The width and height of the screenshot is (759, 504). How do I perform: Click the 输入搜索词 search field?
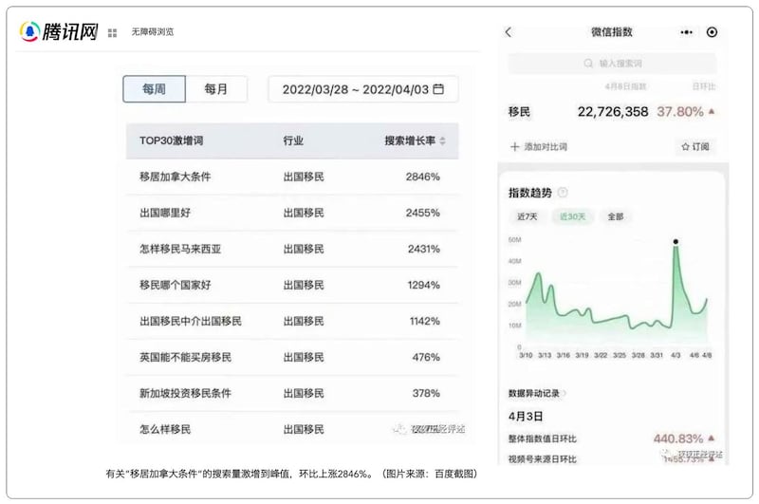click(612, 64)
